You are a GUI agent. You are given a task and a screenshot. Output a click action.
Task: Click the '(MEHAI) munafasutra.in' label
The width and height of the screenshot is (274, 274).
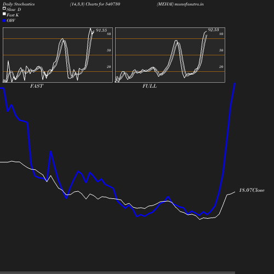tap(180, 4)
